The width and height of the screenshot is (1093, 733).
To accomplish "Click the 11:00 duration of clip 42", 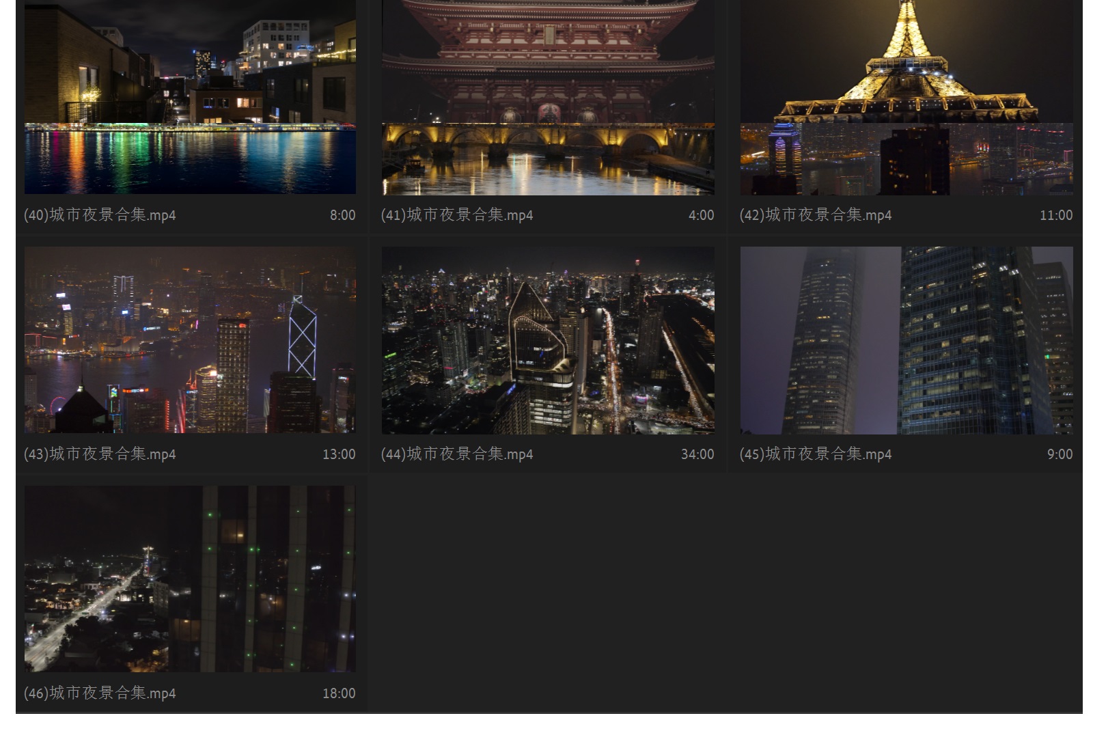I will (x=1056, y=215).
